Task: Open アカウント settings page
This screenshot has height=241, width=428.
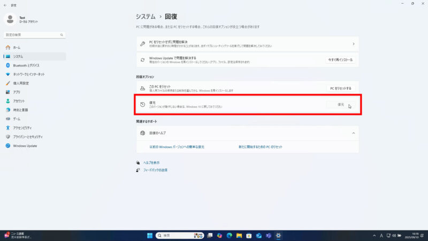Action: (19, 101)
